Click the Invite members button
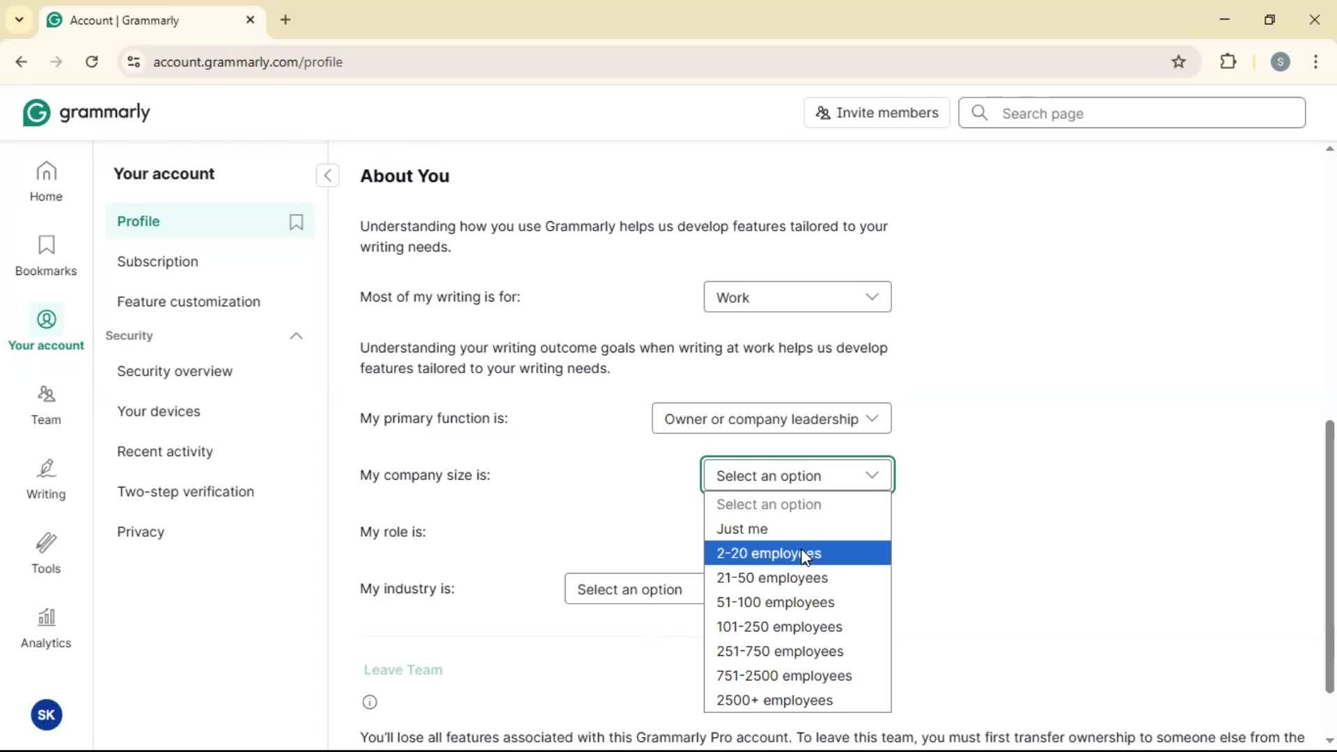The width and height of the screenshot is (1337, 752). (x=876, y=113)
